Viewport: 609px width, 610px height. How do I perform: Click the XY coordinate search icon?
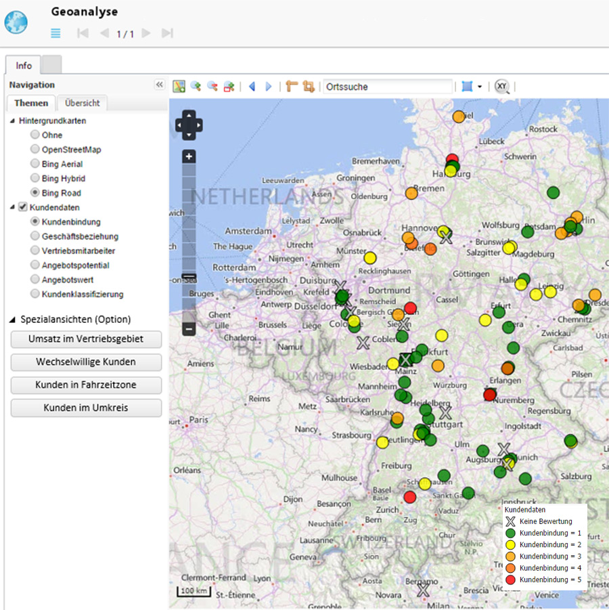point(501,87)
